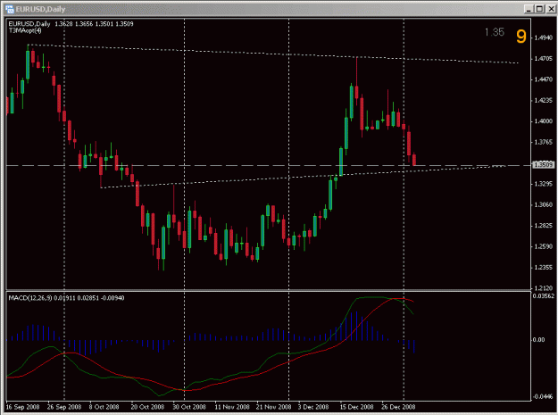Click the MACD zero level label 0.00
The image size is (558, 415).
pos(538,340)
